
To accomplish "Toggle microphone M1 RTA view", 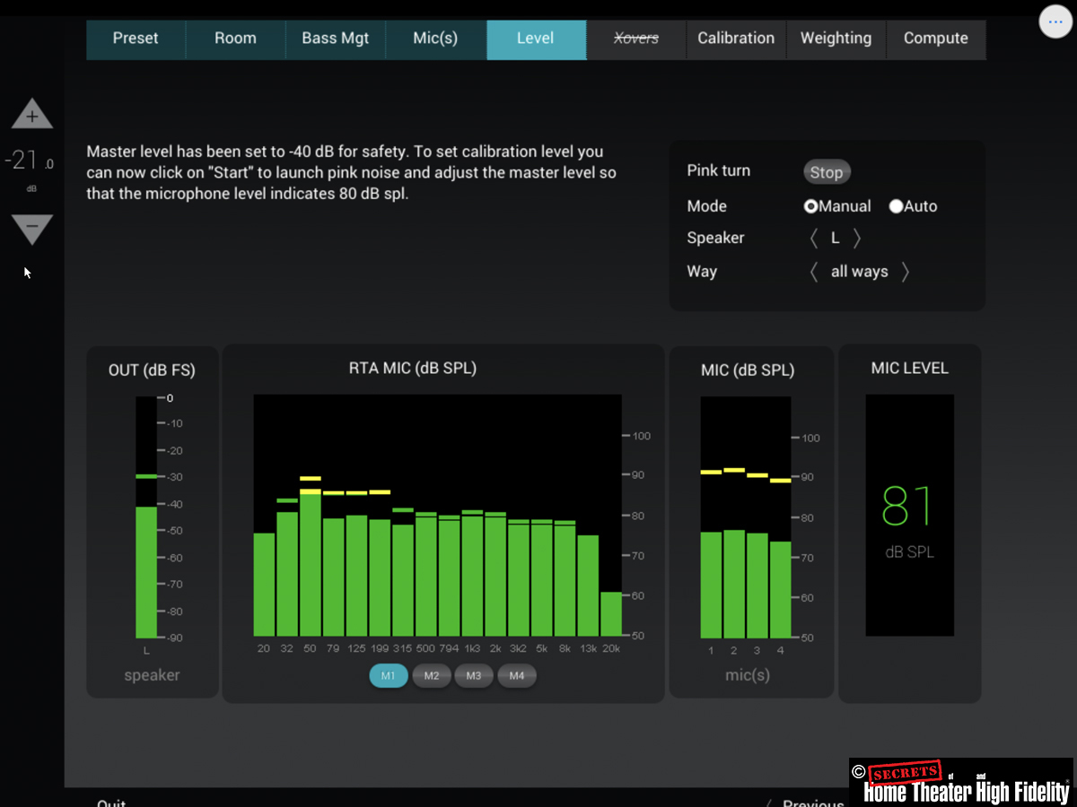I will coord(389,676).
